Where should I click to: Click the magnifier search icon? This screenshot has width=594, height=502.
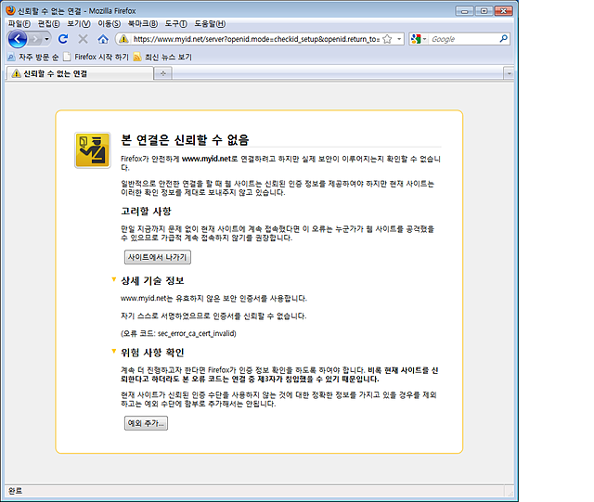(x=503, y=39)
